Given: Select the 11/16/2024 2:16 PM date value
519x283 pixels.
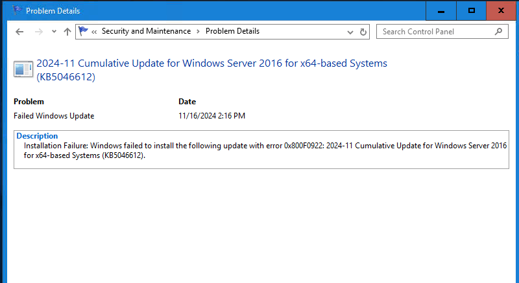Looking at the screenshot, I should point(212,116).
